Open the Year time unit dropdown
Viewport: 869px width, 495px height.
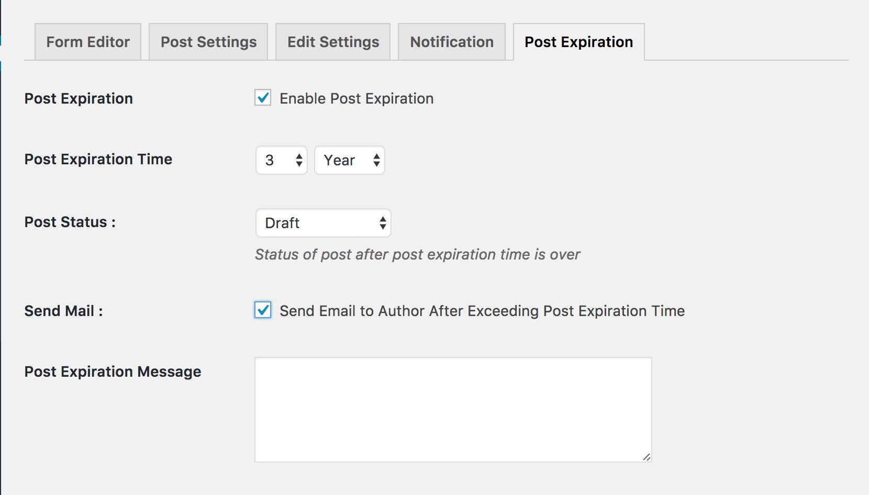point(350,160)
